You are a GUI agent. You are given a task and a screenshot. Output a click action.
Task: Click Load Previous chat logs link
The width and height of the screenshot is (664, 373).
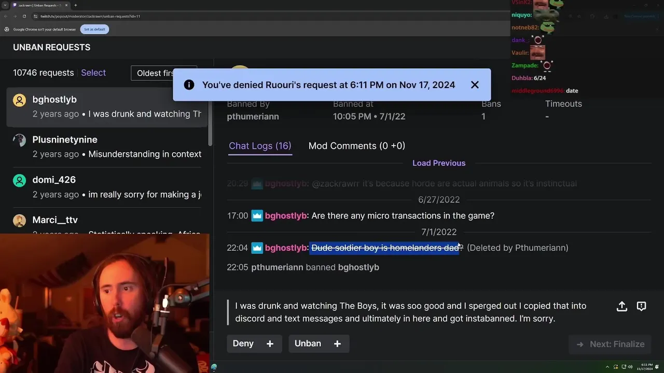[439, 163]
